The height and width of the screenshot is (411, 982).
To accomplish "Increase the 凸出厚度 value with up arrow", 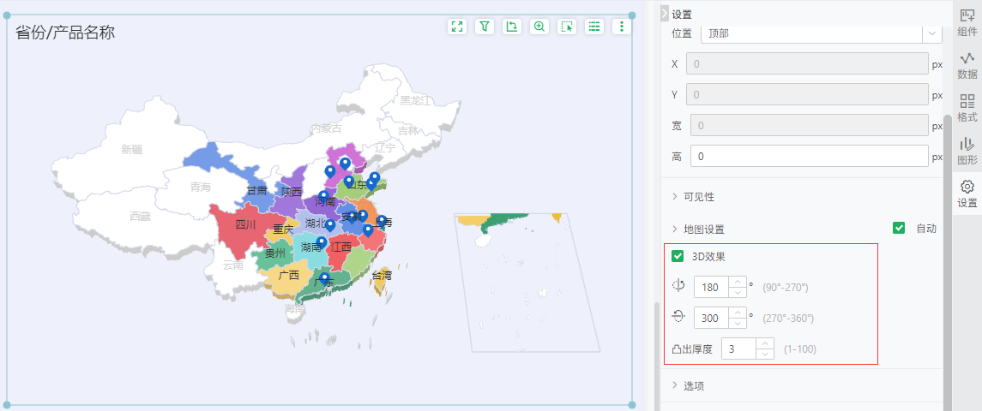I will 765,343.
